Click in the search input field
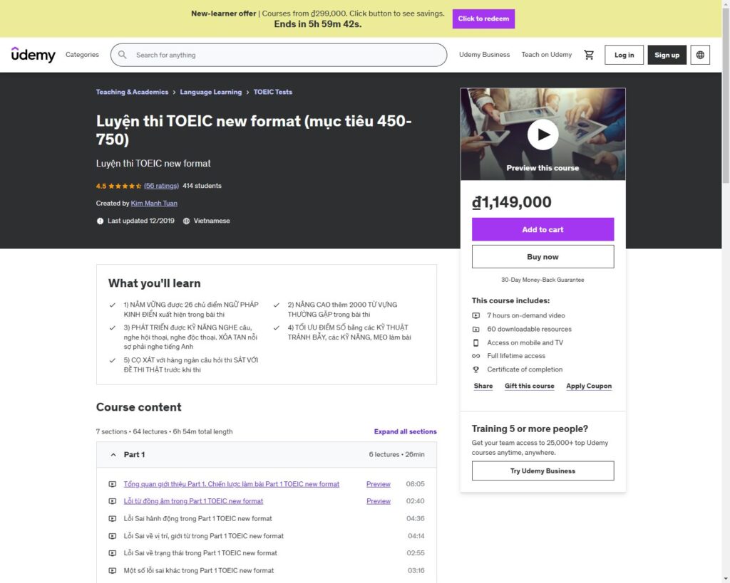This screenshot has width=730, height=583. [x=285, y=55]
